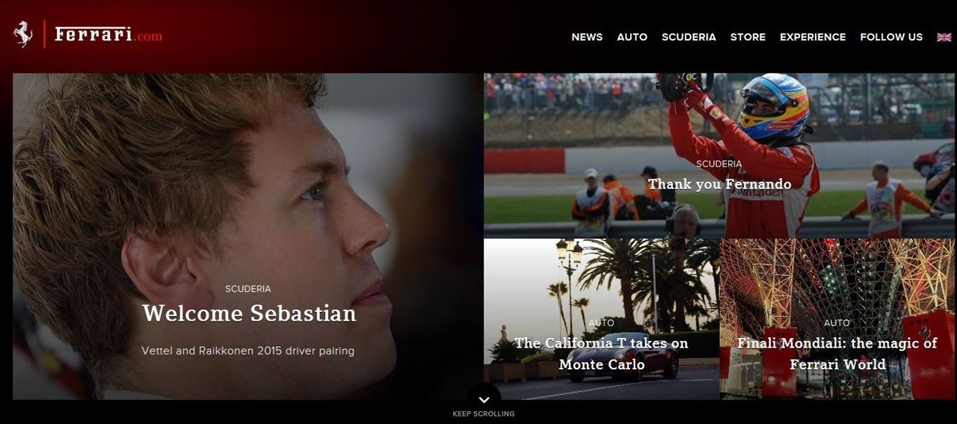Click the down chevron scroll circle
This screenshot has height=424, width=957.
(x=484, y=398)
